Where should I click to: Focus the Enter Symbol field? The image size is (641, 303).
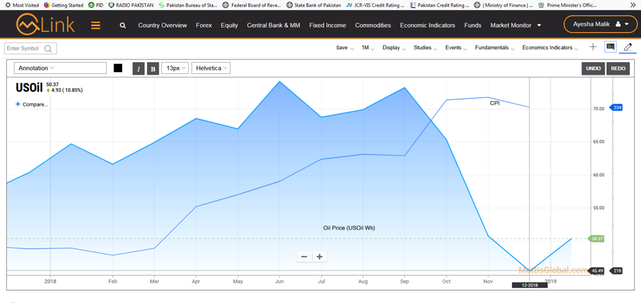30,48
